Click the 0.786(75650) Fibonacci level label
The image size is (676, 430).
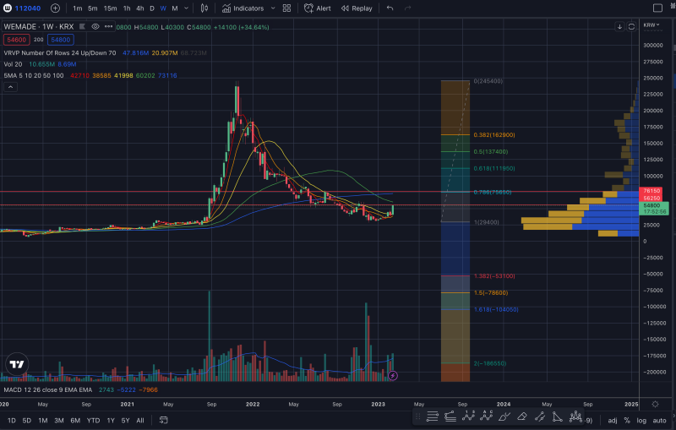(x=493, y=192)
